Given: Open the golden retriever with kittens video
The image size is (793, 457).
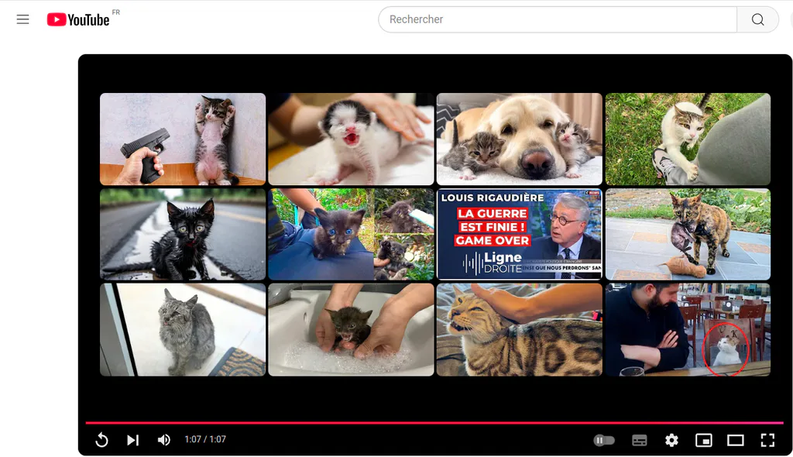Looking at the screenshot, I should coord(520,139).
